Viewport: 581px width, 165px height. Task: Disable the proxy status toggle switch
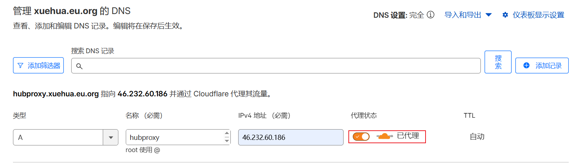pos(361,137)
